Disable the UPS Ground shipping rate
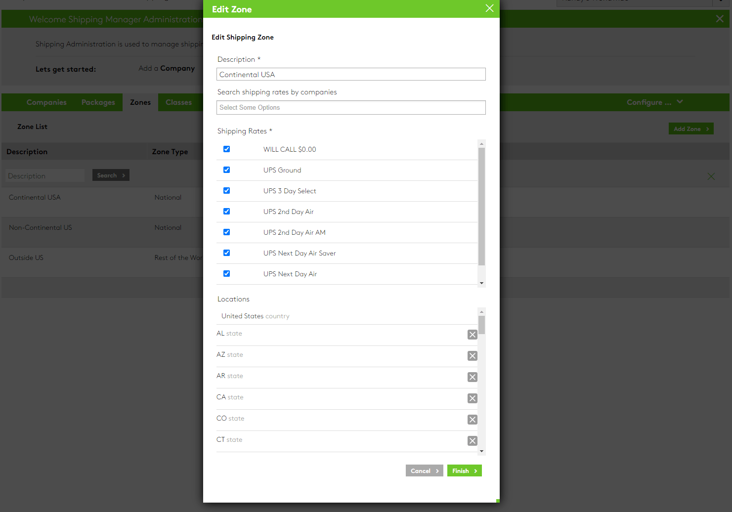 (x=226, y=170)
